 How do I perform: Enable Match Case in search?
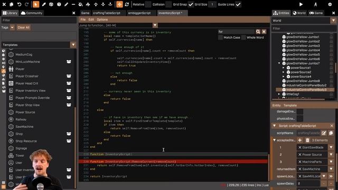[x=220, y=37]
